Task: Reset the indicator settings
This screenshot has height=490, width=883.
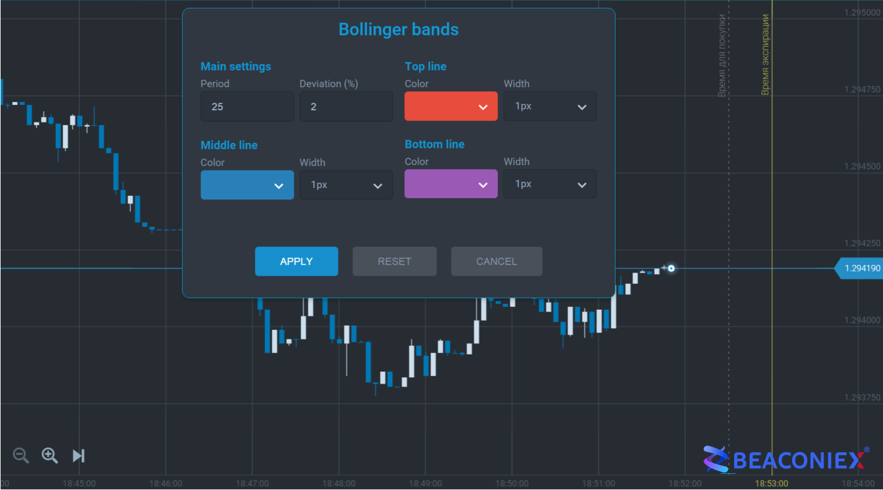Action: point(395,261)
